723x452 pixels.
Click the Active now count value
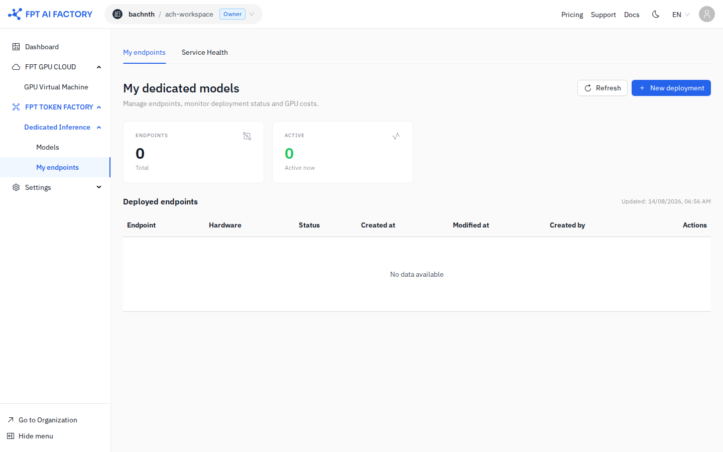pos(289,153)
